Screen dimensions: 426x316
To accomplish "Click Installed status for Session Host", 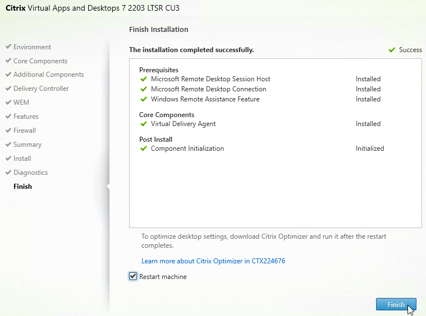I will tap(368, 79).
